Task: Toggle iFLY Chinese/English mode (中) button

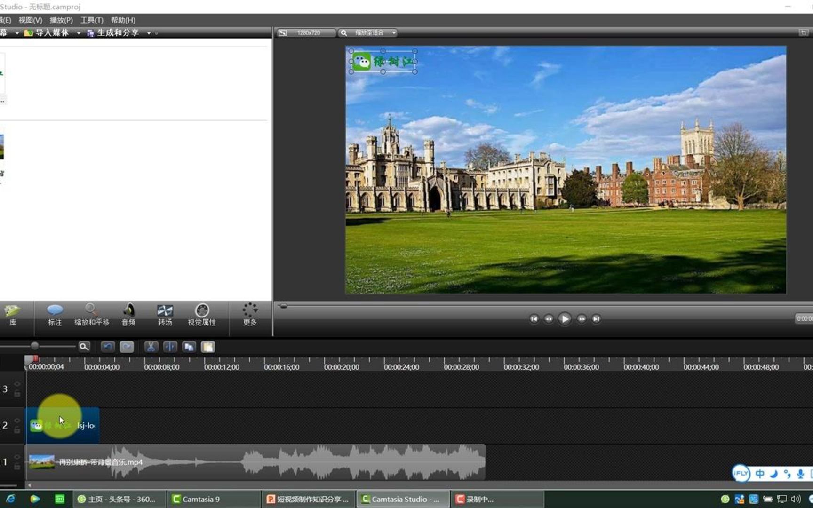Action: 760,474
